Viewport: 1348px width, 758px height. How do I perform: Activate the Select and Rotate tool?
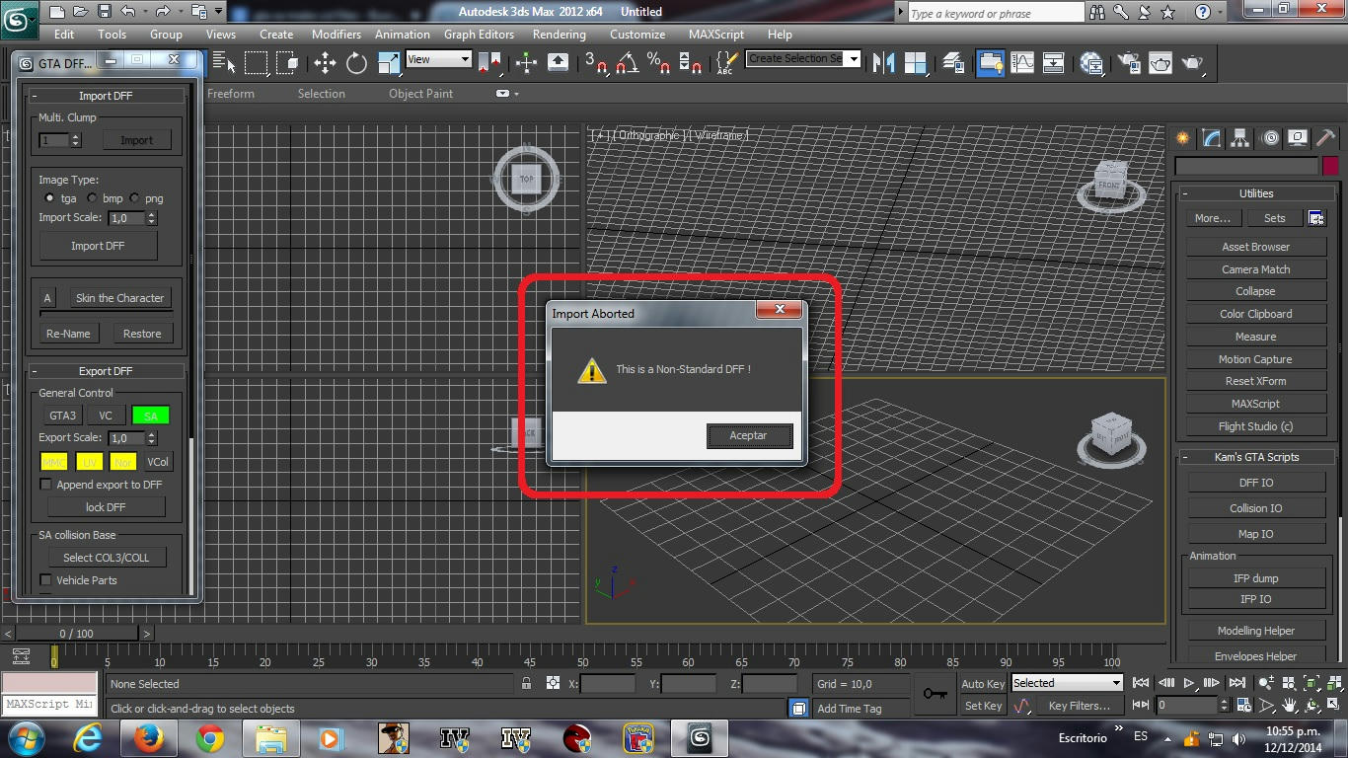click(355, 63)
